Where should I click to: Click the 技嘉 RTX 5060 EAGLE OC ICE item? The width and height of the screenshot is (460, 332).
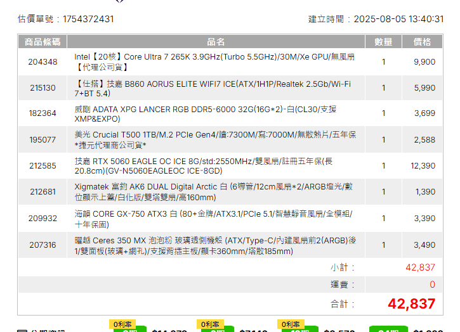(x=204, y=166)
